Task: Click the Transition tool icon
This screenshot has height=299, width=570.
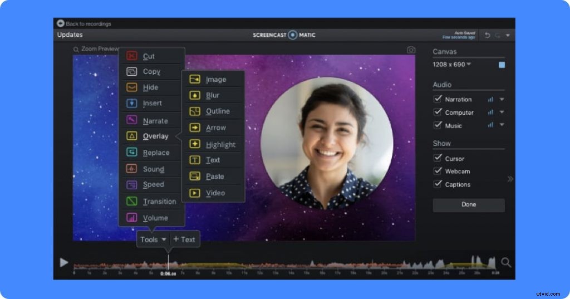Action: point(131,201)
